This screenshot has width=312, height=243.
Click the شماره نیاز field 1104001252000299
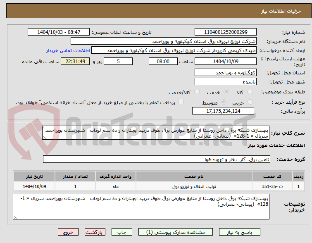point(226,32)
